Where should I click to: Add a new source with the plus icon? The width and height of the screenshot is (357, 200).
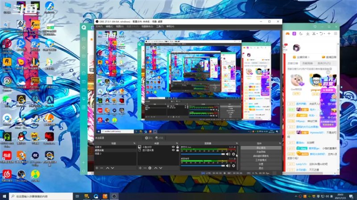pos(140,168)
